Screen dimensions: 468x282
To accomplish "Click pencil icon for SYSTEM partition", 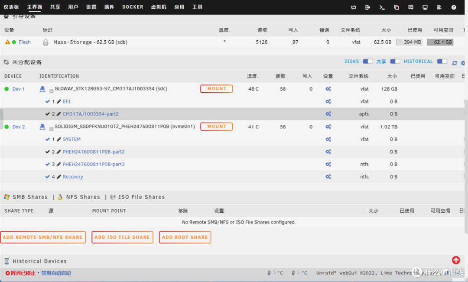I will pyautogui.click(x=59, y=139).
